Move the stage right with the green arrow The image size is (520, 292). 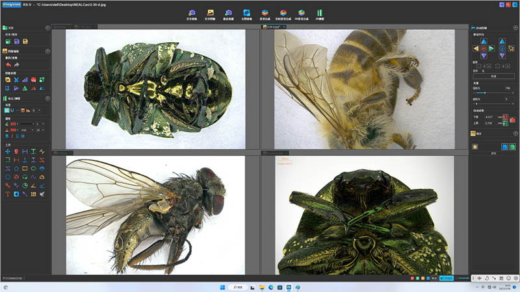tap(491, 48)
